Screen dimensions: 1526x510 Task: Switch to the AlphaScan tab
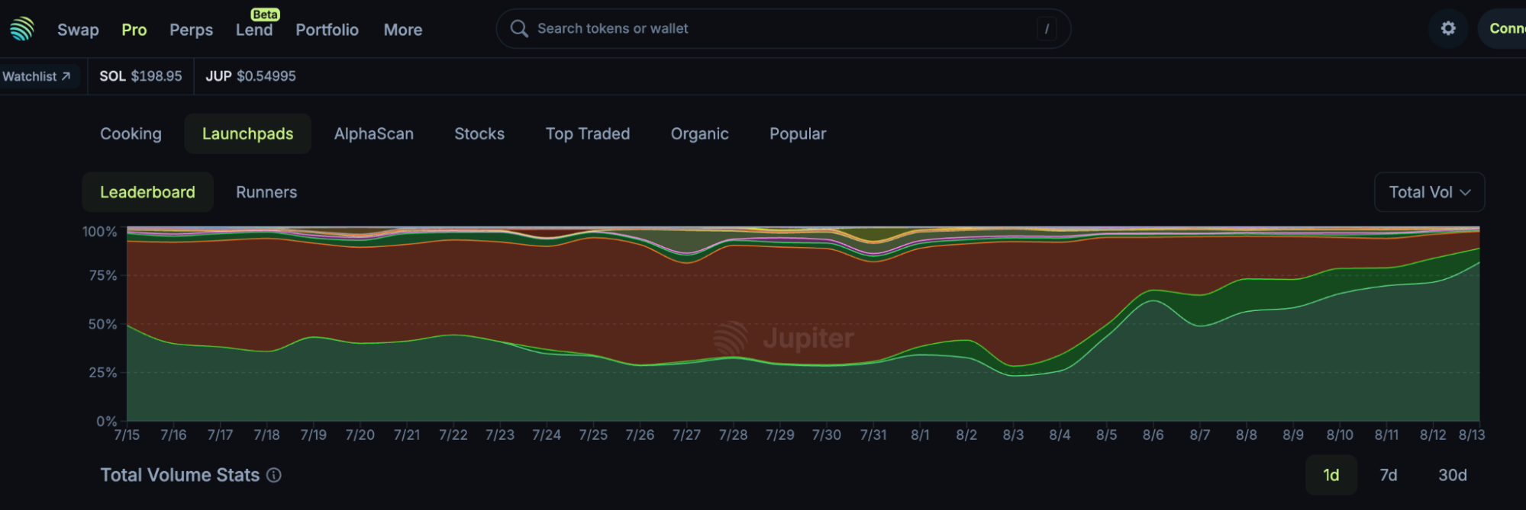(x=374, y=133)
